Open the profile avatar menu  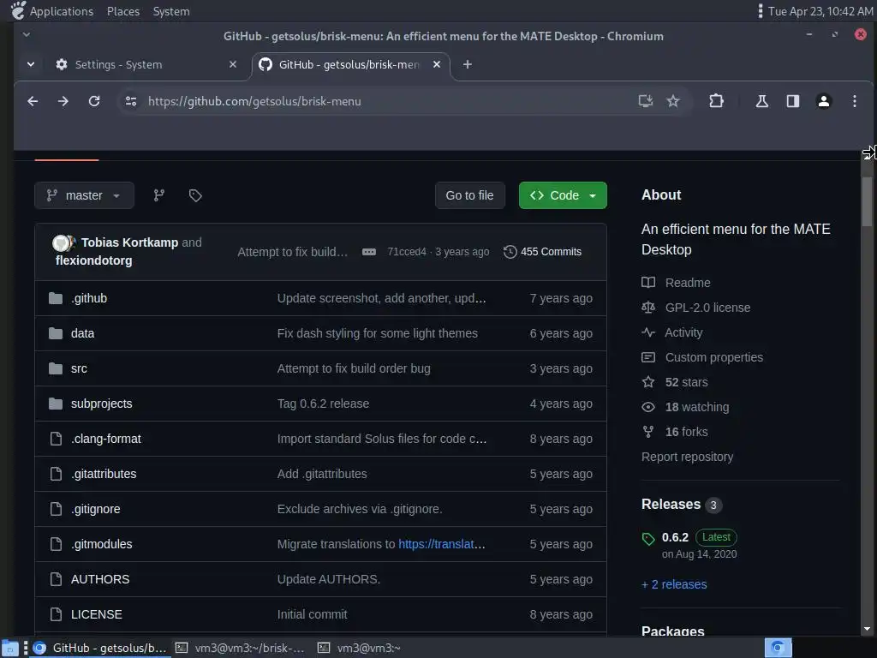pyautogui.click(x=823, y=101)
